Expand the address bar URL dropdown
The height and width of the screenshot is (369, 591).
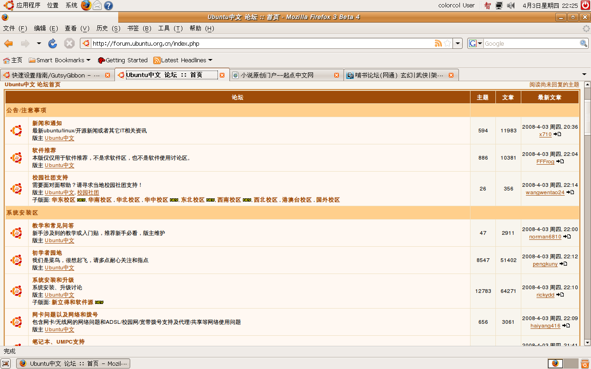458,43
